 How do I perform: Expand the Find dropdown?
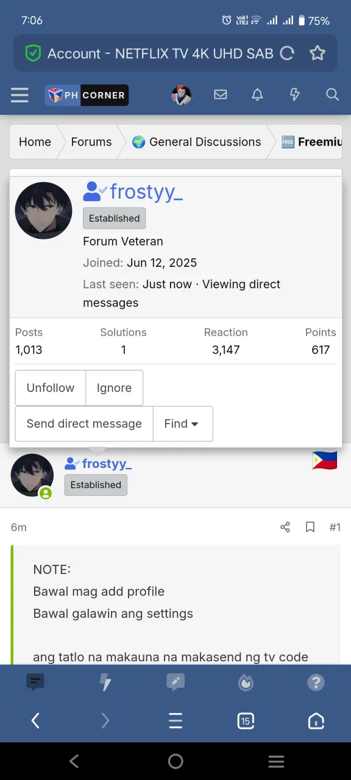(x=182, y=424)
